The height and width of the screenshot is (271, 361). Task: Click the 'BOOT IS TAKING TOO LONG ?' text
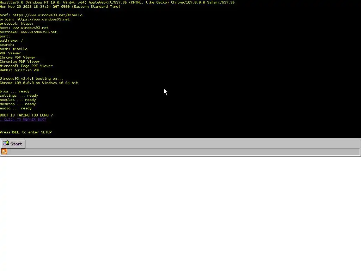26,115
